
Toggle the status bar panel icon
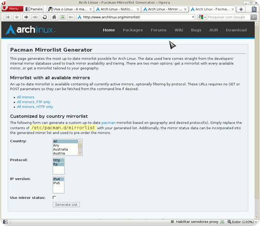(x=5, y=222)
